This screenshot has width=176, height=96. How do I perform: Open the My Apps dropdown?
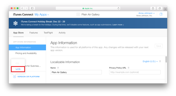point(42,14)
